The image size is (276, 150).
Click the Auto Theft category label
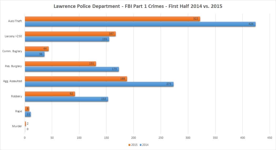(x=15, y=21)
